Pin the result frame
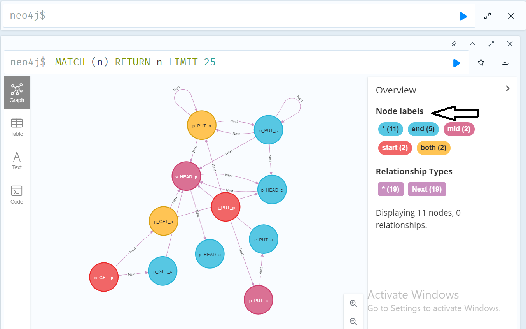This screenshot has width=526, height=329. (x=454, y=44)
